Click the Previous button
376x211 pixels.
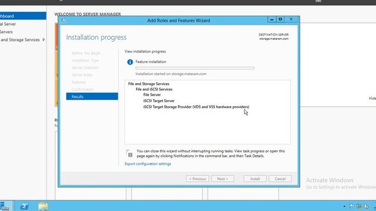click(x=197, y=179)
